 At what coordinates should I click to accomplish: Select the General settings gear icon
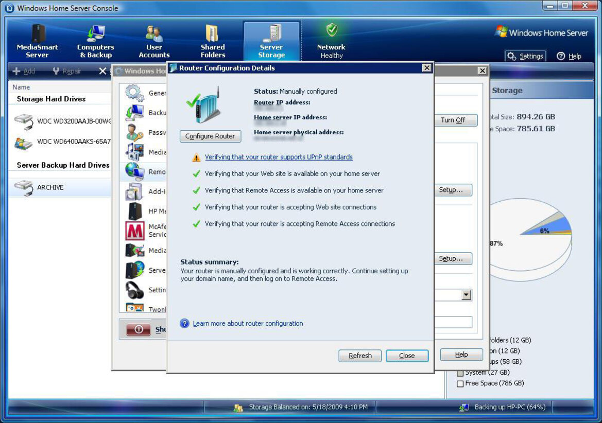[x=134, y=93]
